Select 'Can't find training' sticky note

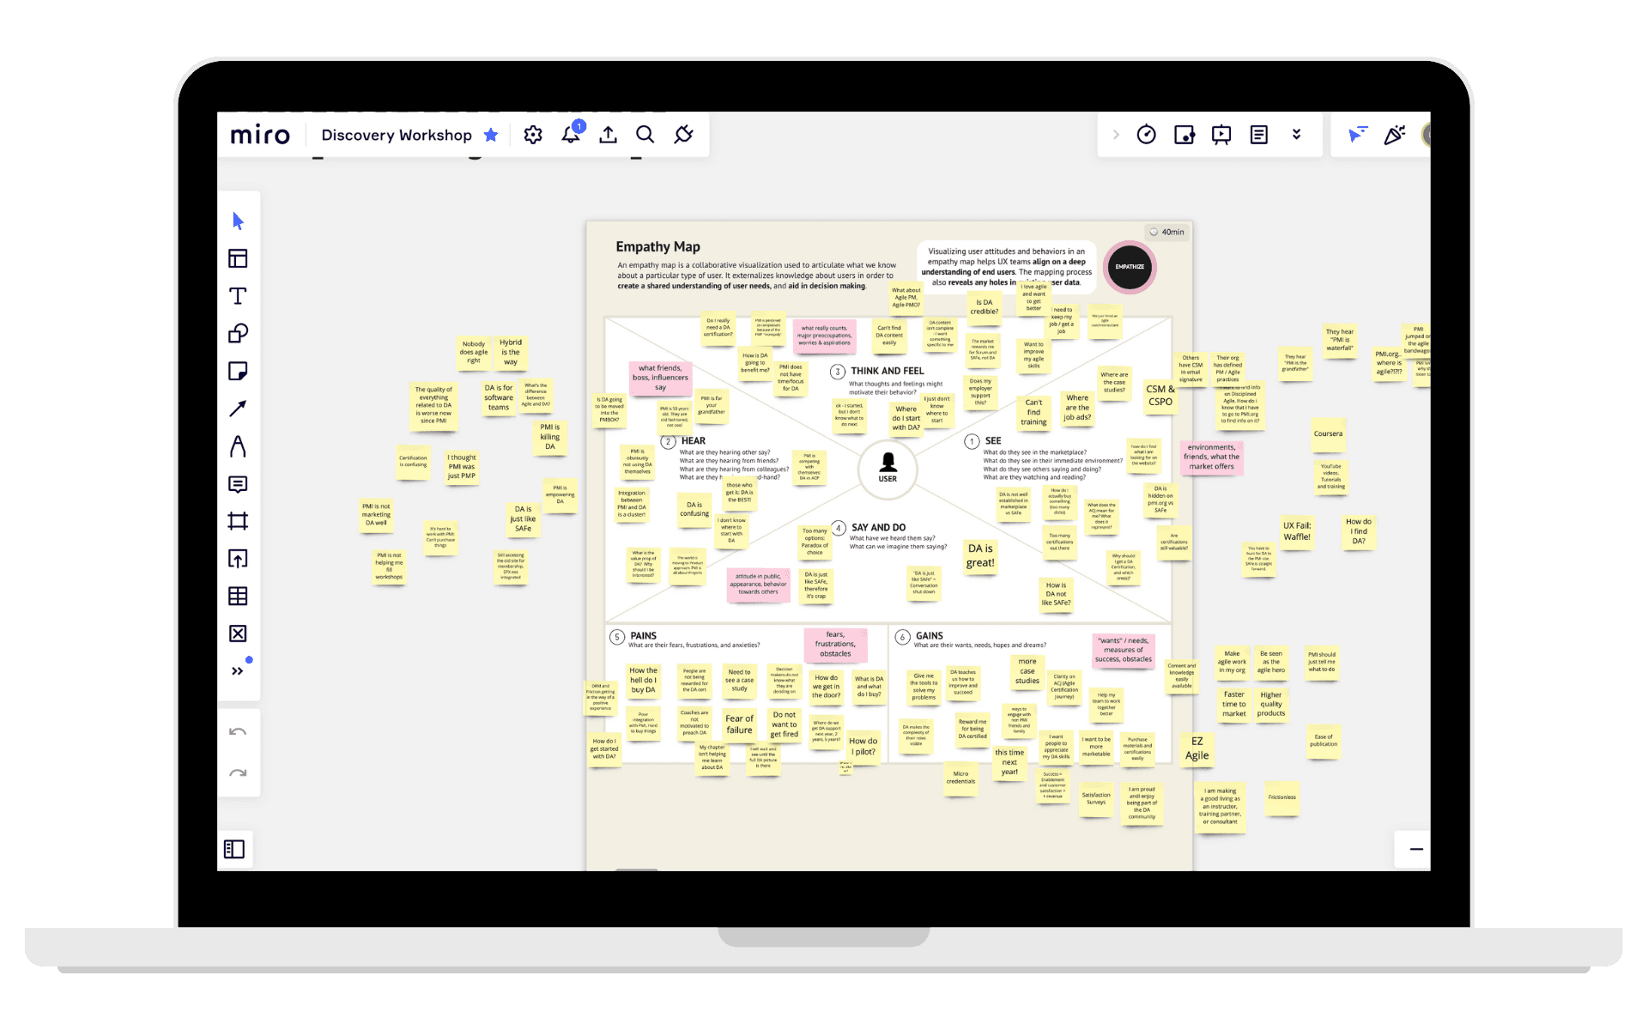coord(1033,412)
